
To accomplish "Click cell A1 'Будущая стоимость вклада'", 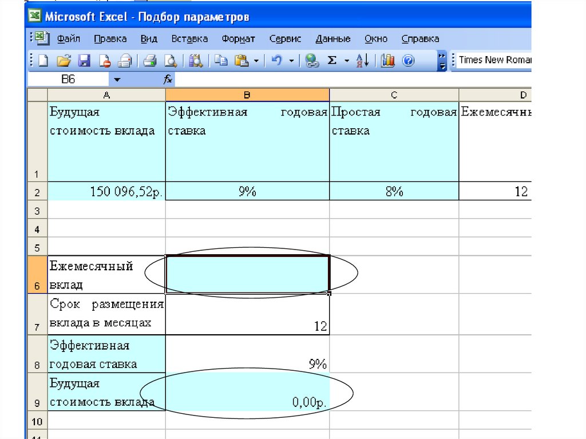I will (106, 142).
